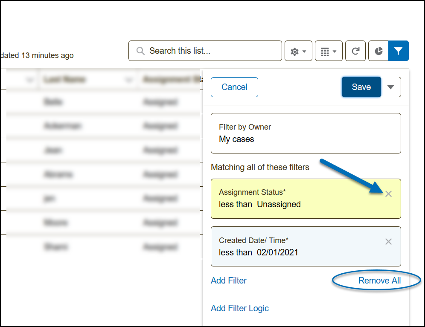Click the gear list view controls icon
Viewport: 425px width, 327px height.
point(298,51)
